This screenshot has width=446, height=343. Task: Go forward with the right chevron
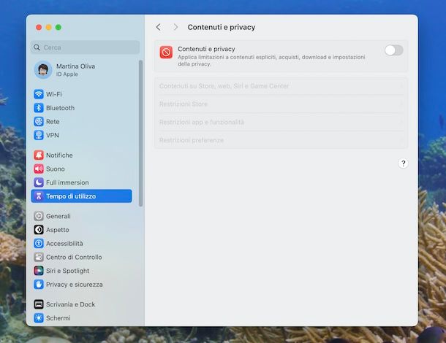point(175,27)
